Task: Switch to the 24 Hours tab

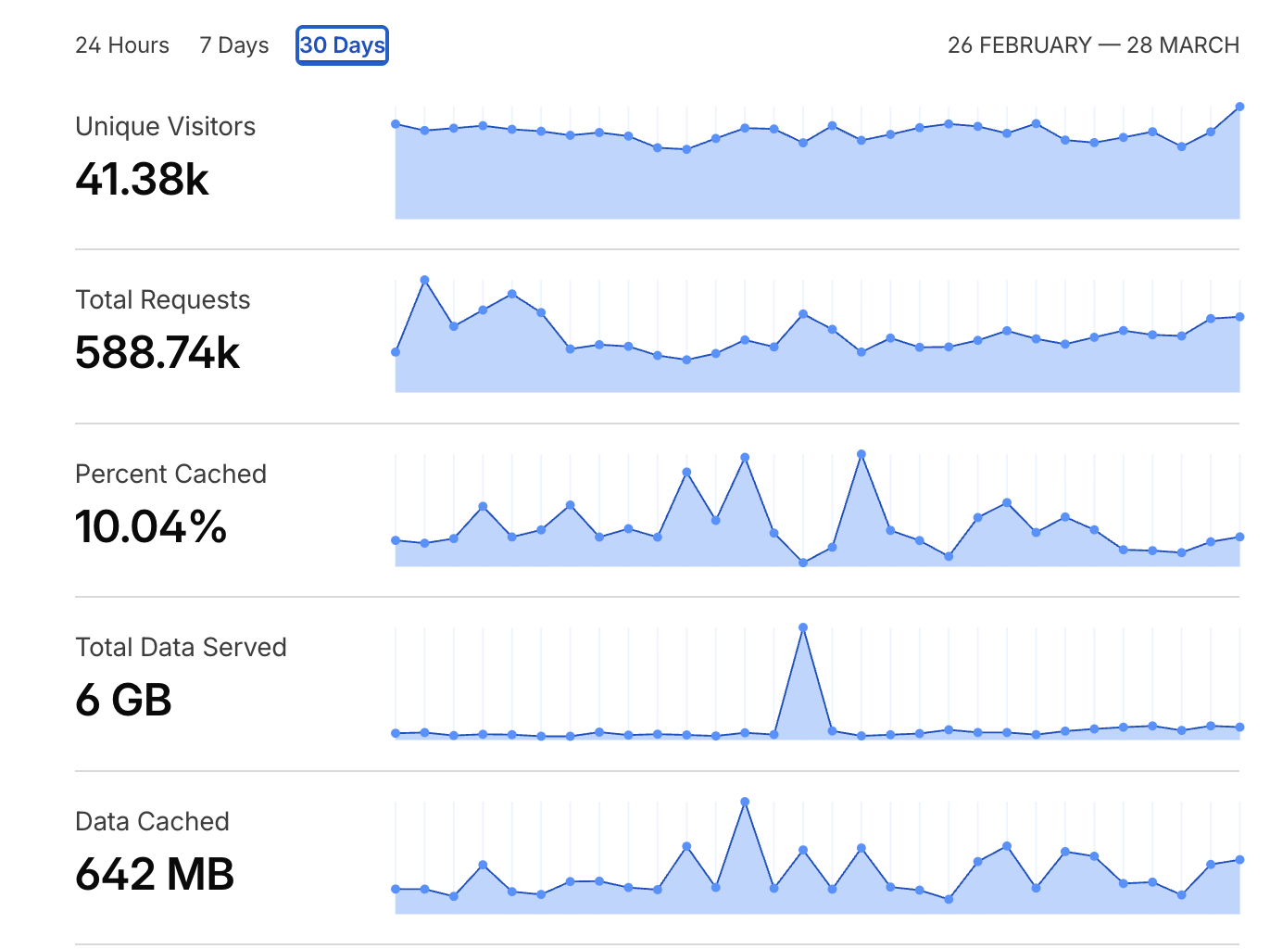Action: [122, 45]
